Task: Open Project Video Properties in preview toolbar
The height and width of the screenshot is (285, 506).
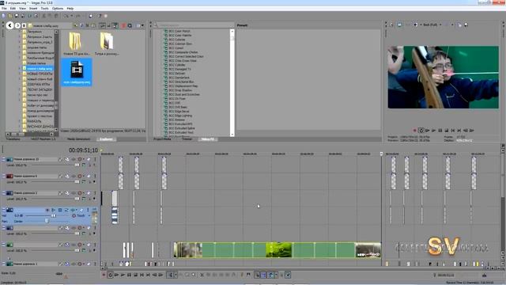Action: tap(391, 25)
